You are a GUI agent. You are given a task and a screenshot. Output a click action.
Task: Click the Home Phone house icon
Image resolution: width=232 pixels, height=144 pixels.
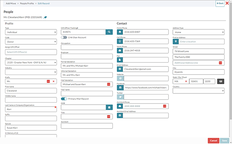coord(120,32)
